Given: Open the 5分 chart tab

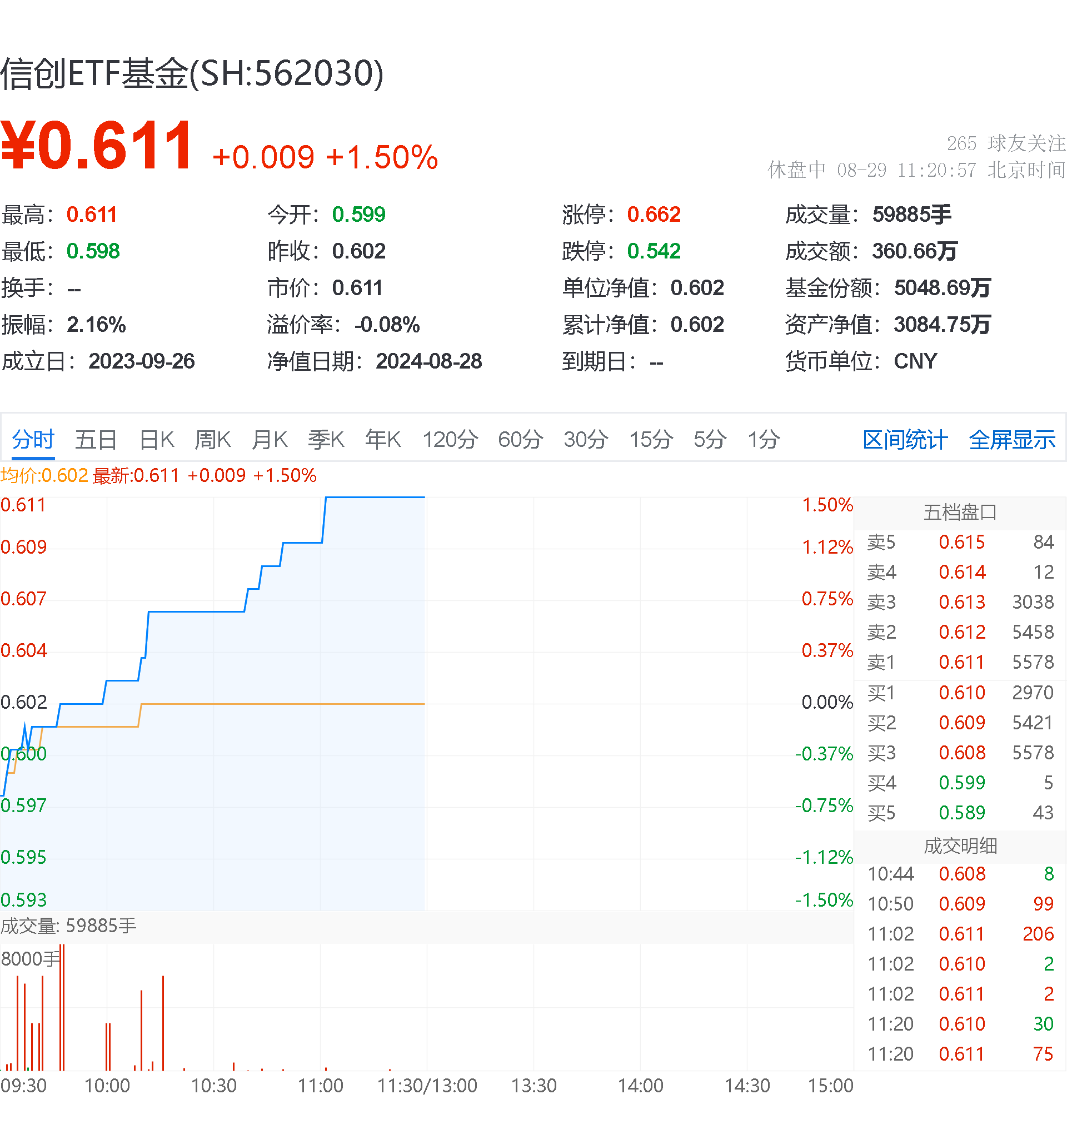Looking at the screenshot, I should (x=710, y=440).
